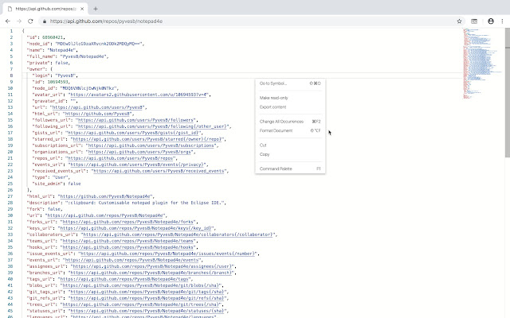
Task: Open the Notepad4e git/trees link
Action: pyautogui.click(x=141, y=304)
